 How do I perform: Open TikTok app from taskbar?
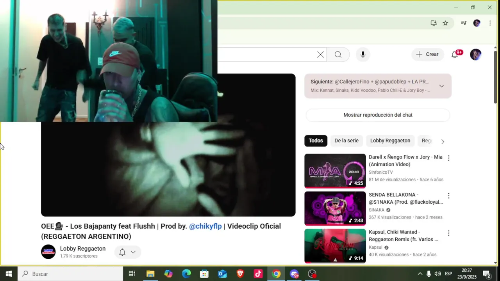pos(258,274)
